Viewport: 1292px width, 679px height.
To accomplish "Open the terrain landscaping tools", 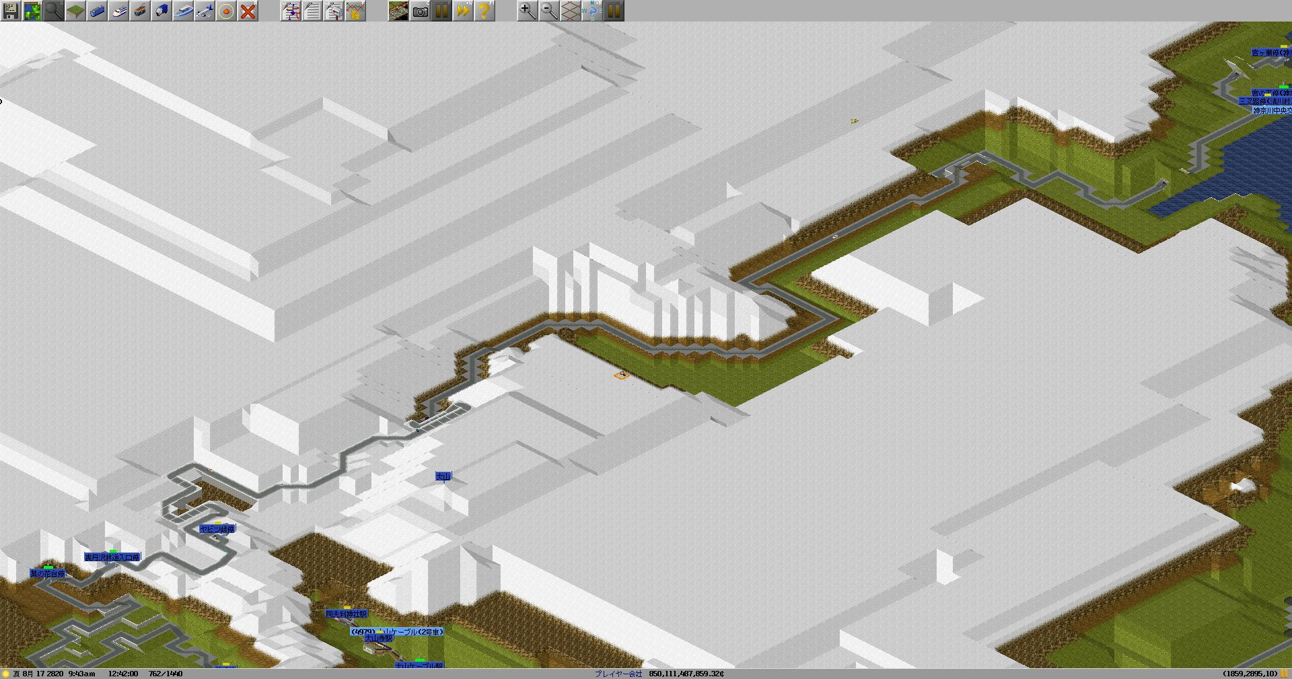I will point(75,11).
